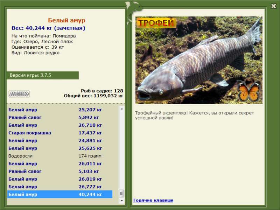The width and height of the screenshot is (280, 210).
Task: Click the butterfly icon on the fish photo
Action: 249,91
